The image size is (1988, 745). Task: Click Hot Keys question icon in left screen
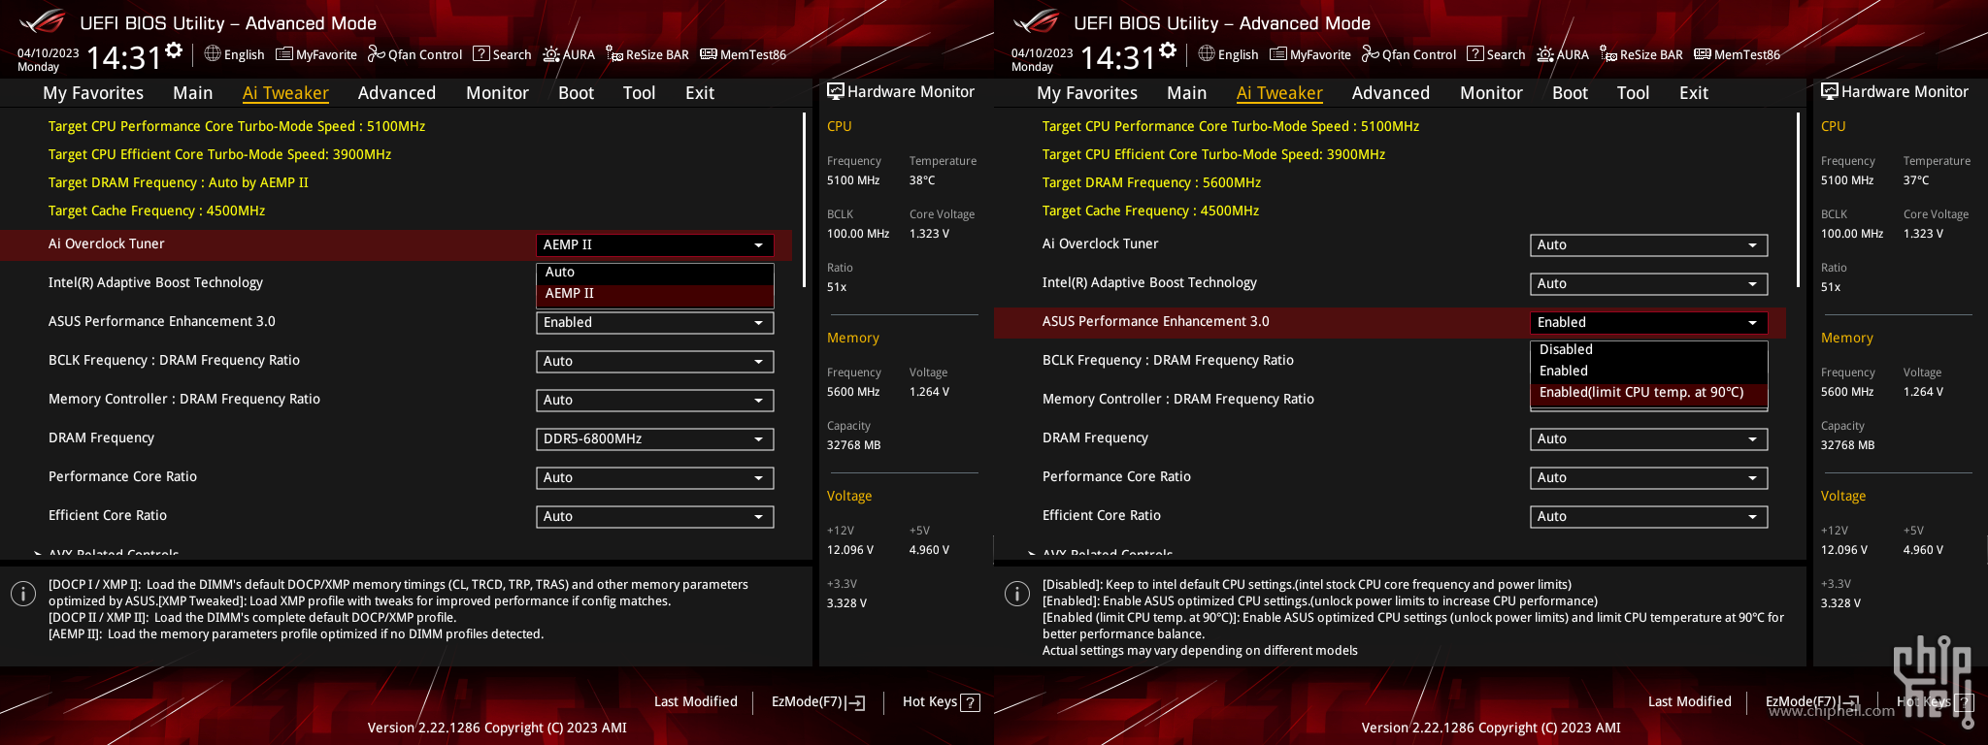click(x=970, y=702)
